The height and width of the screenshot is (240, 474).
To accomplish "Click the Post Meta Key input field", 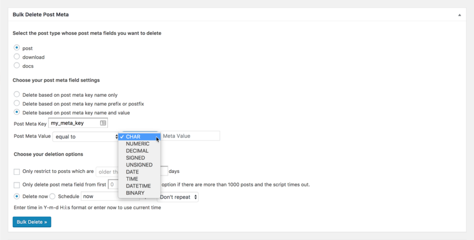I will click(x=78, y=123).
